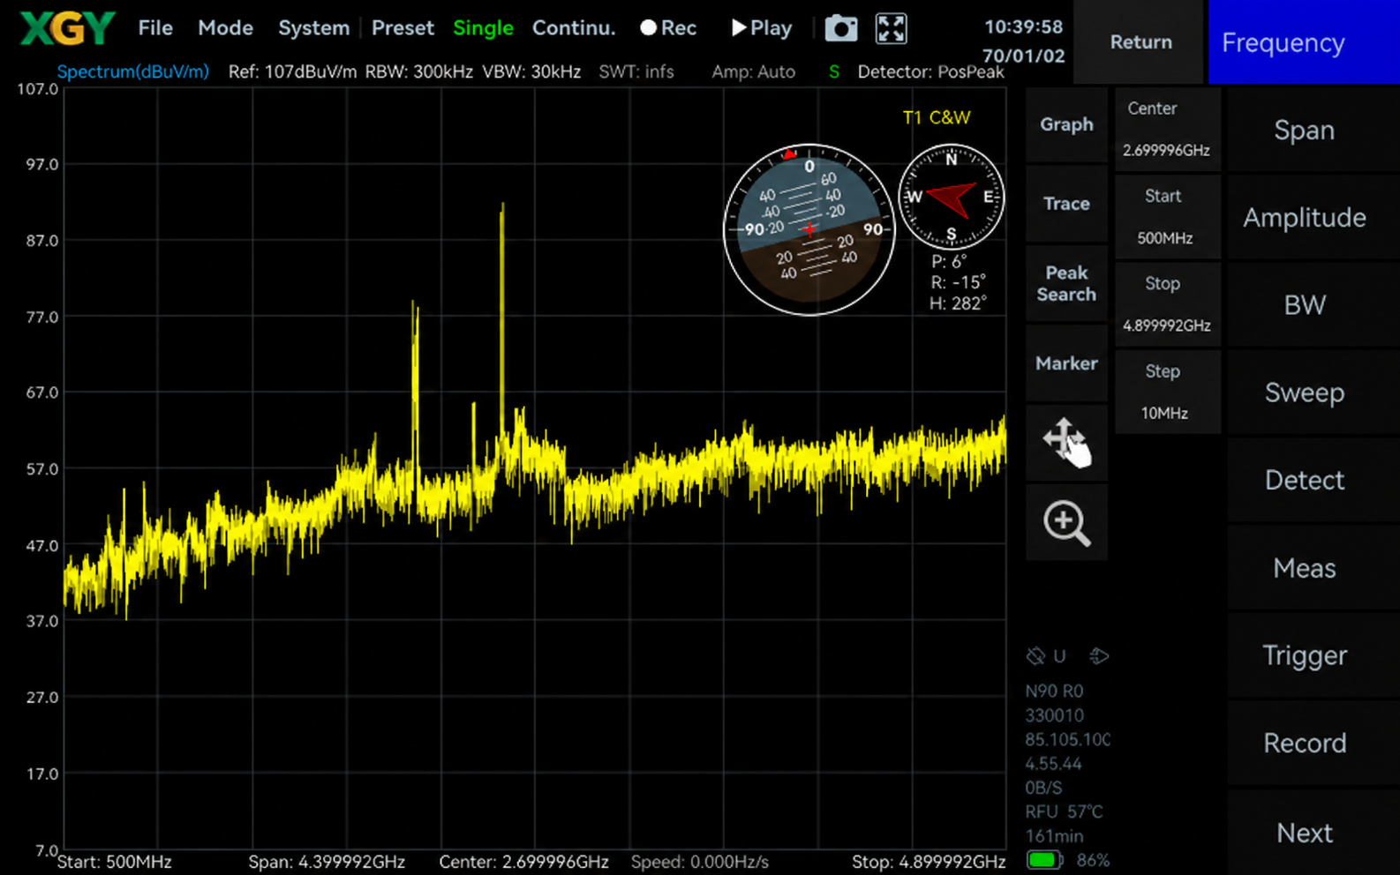Open the System menu
The height and width of the screenshot is (875, 1400).
pos(313,28)
